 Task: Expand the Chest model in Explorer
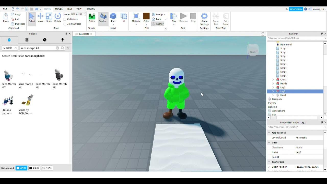273,80
